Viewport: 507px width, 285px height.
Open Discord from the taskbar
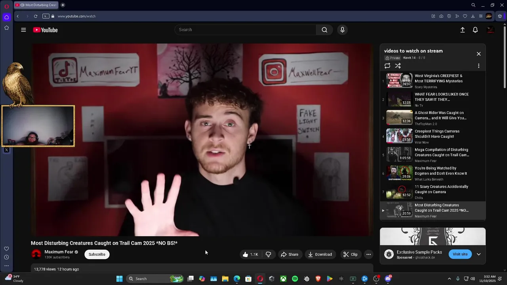click(388, 279)
